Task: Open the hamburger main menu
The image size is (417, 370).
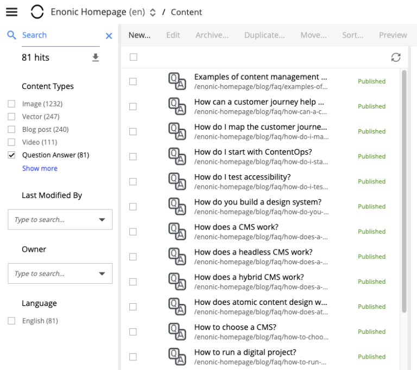Action: coord(12,12)
